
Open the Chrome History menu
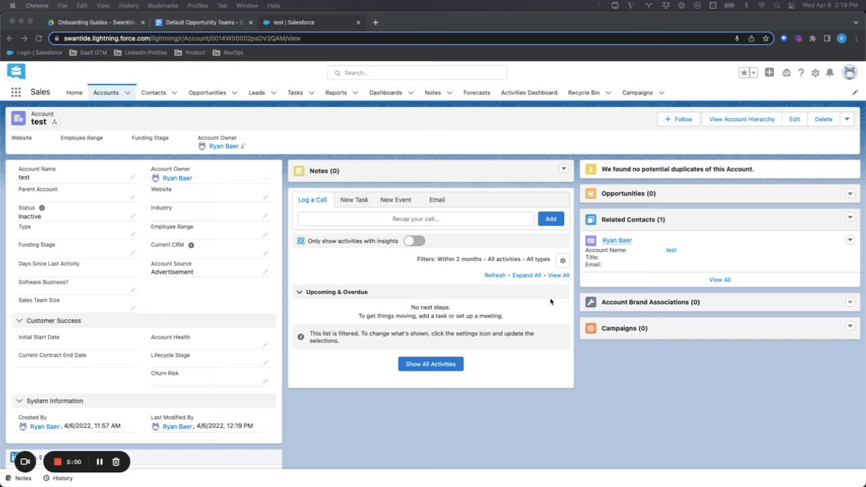tap(129, 5)
